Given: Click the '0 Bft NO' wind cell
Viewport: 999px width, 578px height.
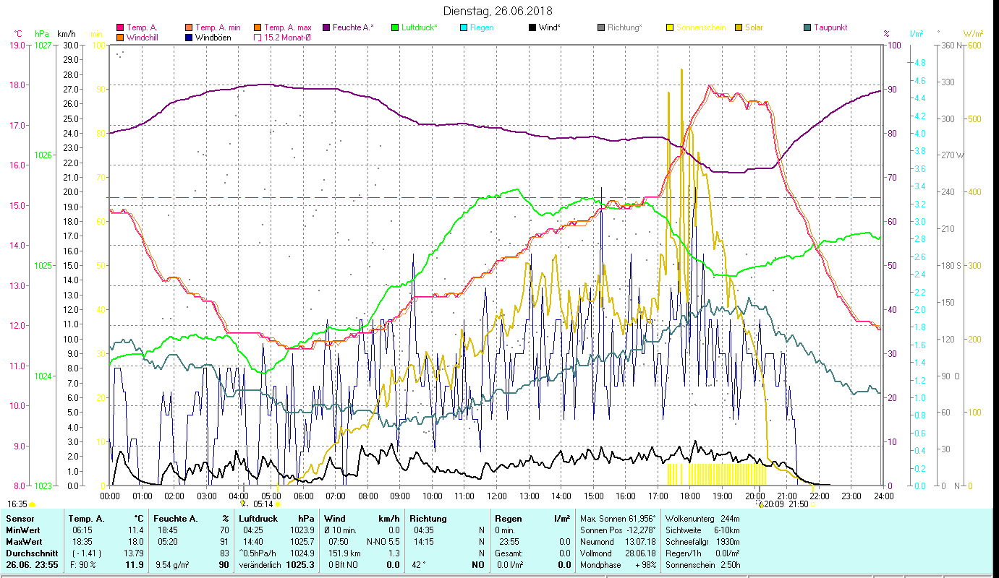Looking at the screenshot, I should pyautogui.click(x=343, y=565).
